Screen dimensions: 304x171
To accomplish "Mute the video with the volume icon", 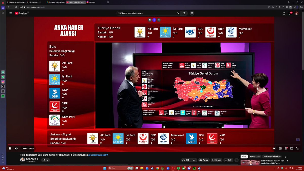I will coord(16,148).
